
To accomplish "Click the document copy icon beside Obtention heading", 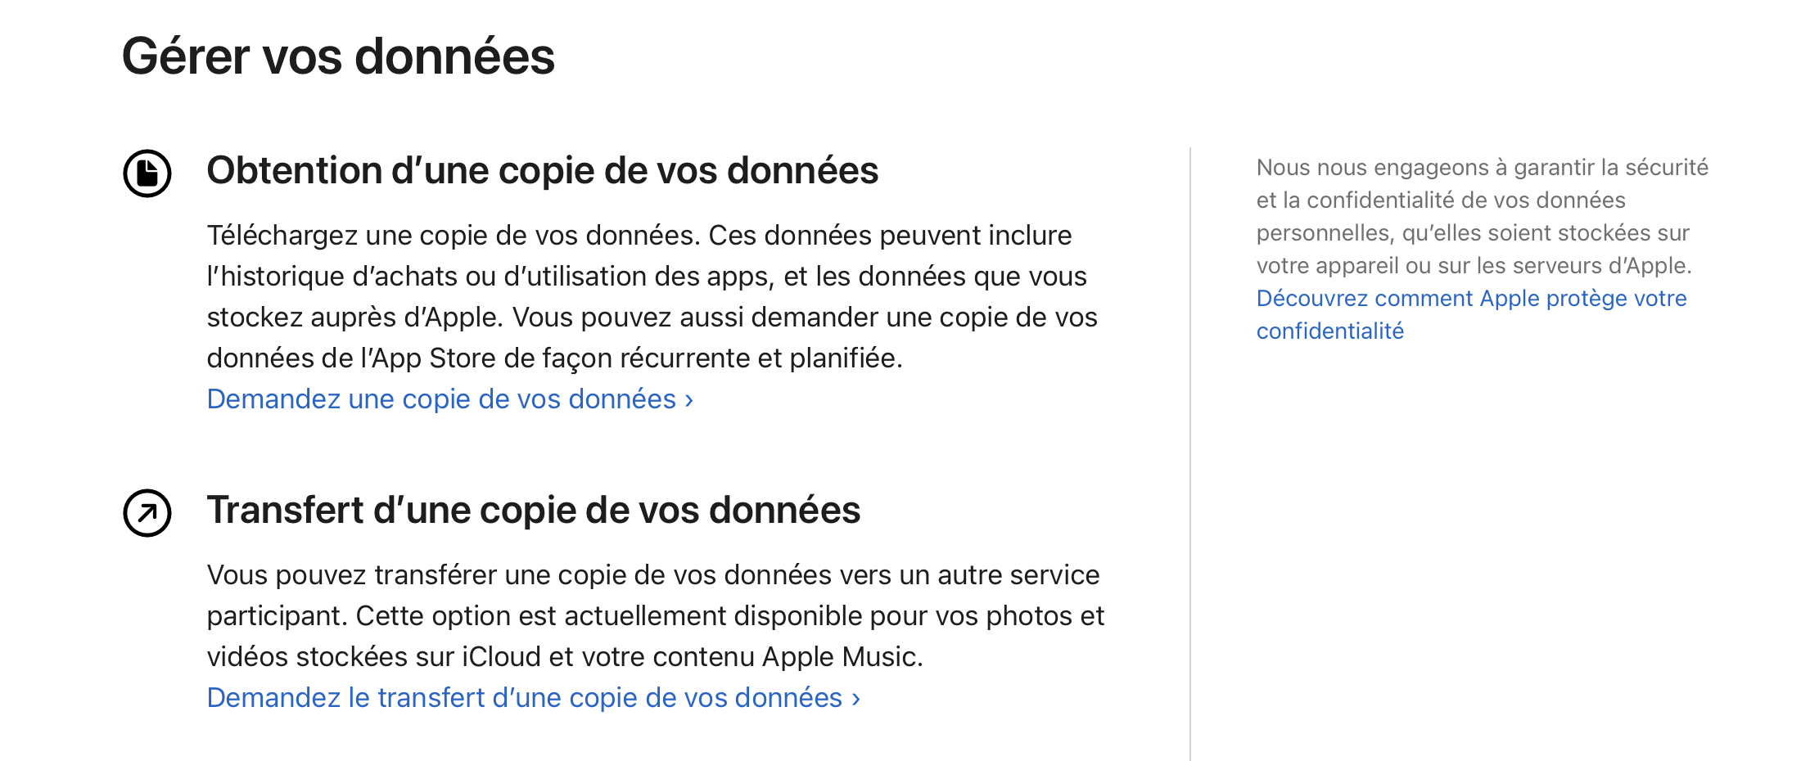I will tap(147, 173).
